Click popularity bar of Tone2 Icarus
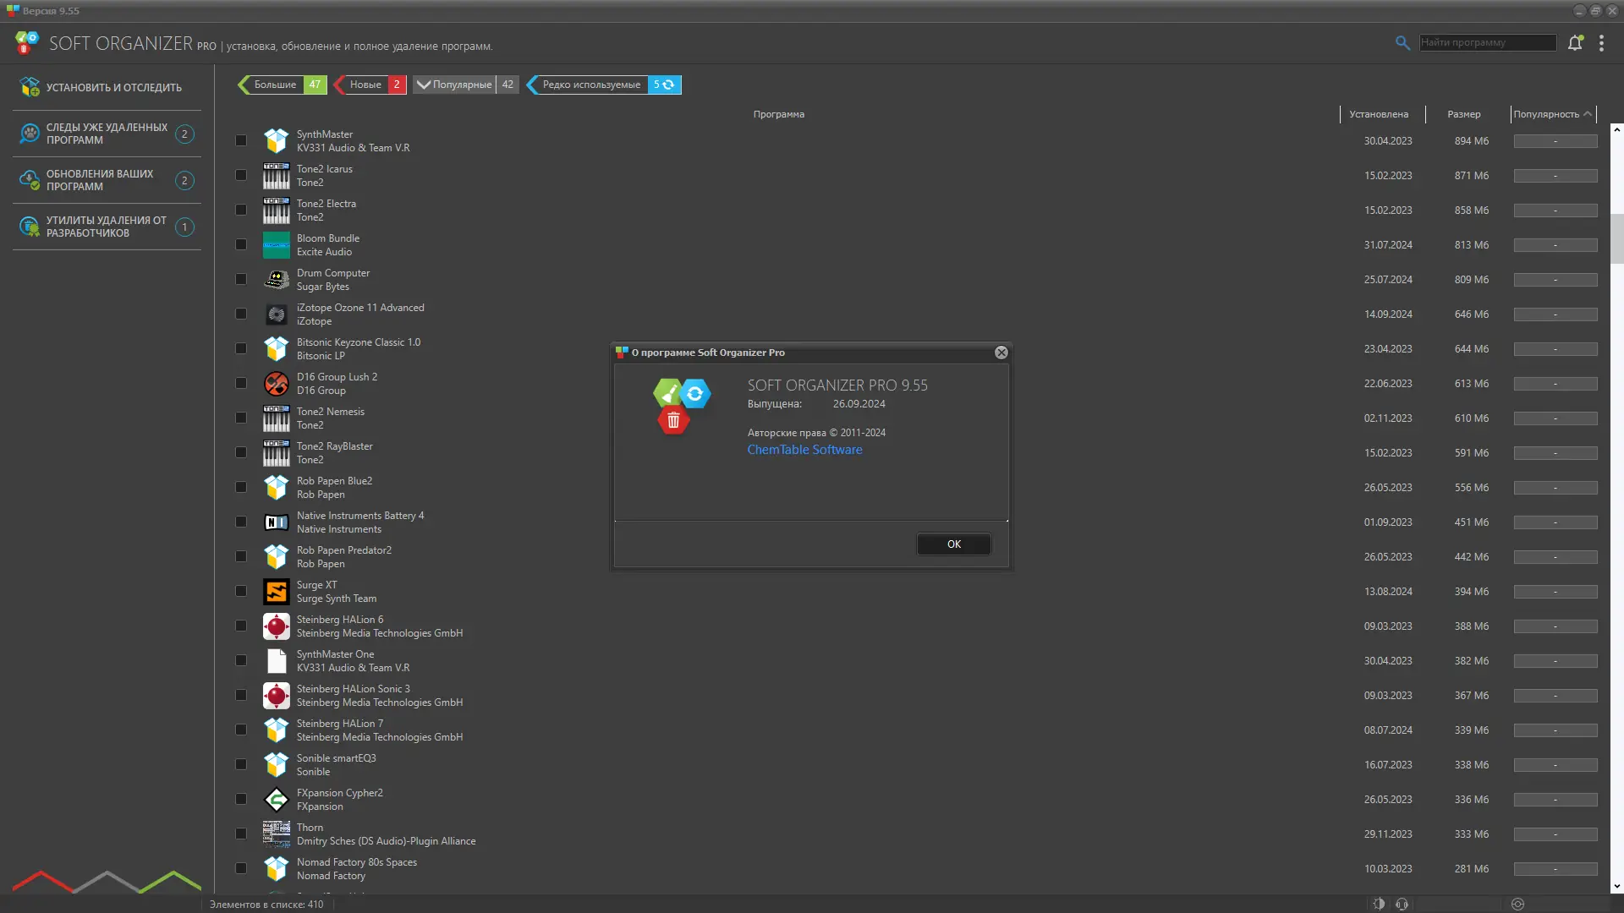 click(1555, 176)
